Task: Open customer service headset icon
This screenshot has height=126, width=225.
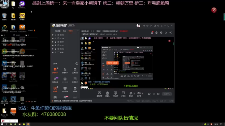Action: coord(144,26)
